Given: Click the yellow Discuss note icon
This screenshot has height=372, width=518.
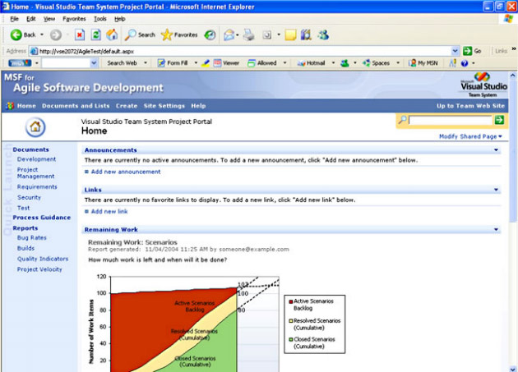Looking at the screenshot, I should (290, 34).
